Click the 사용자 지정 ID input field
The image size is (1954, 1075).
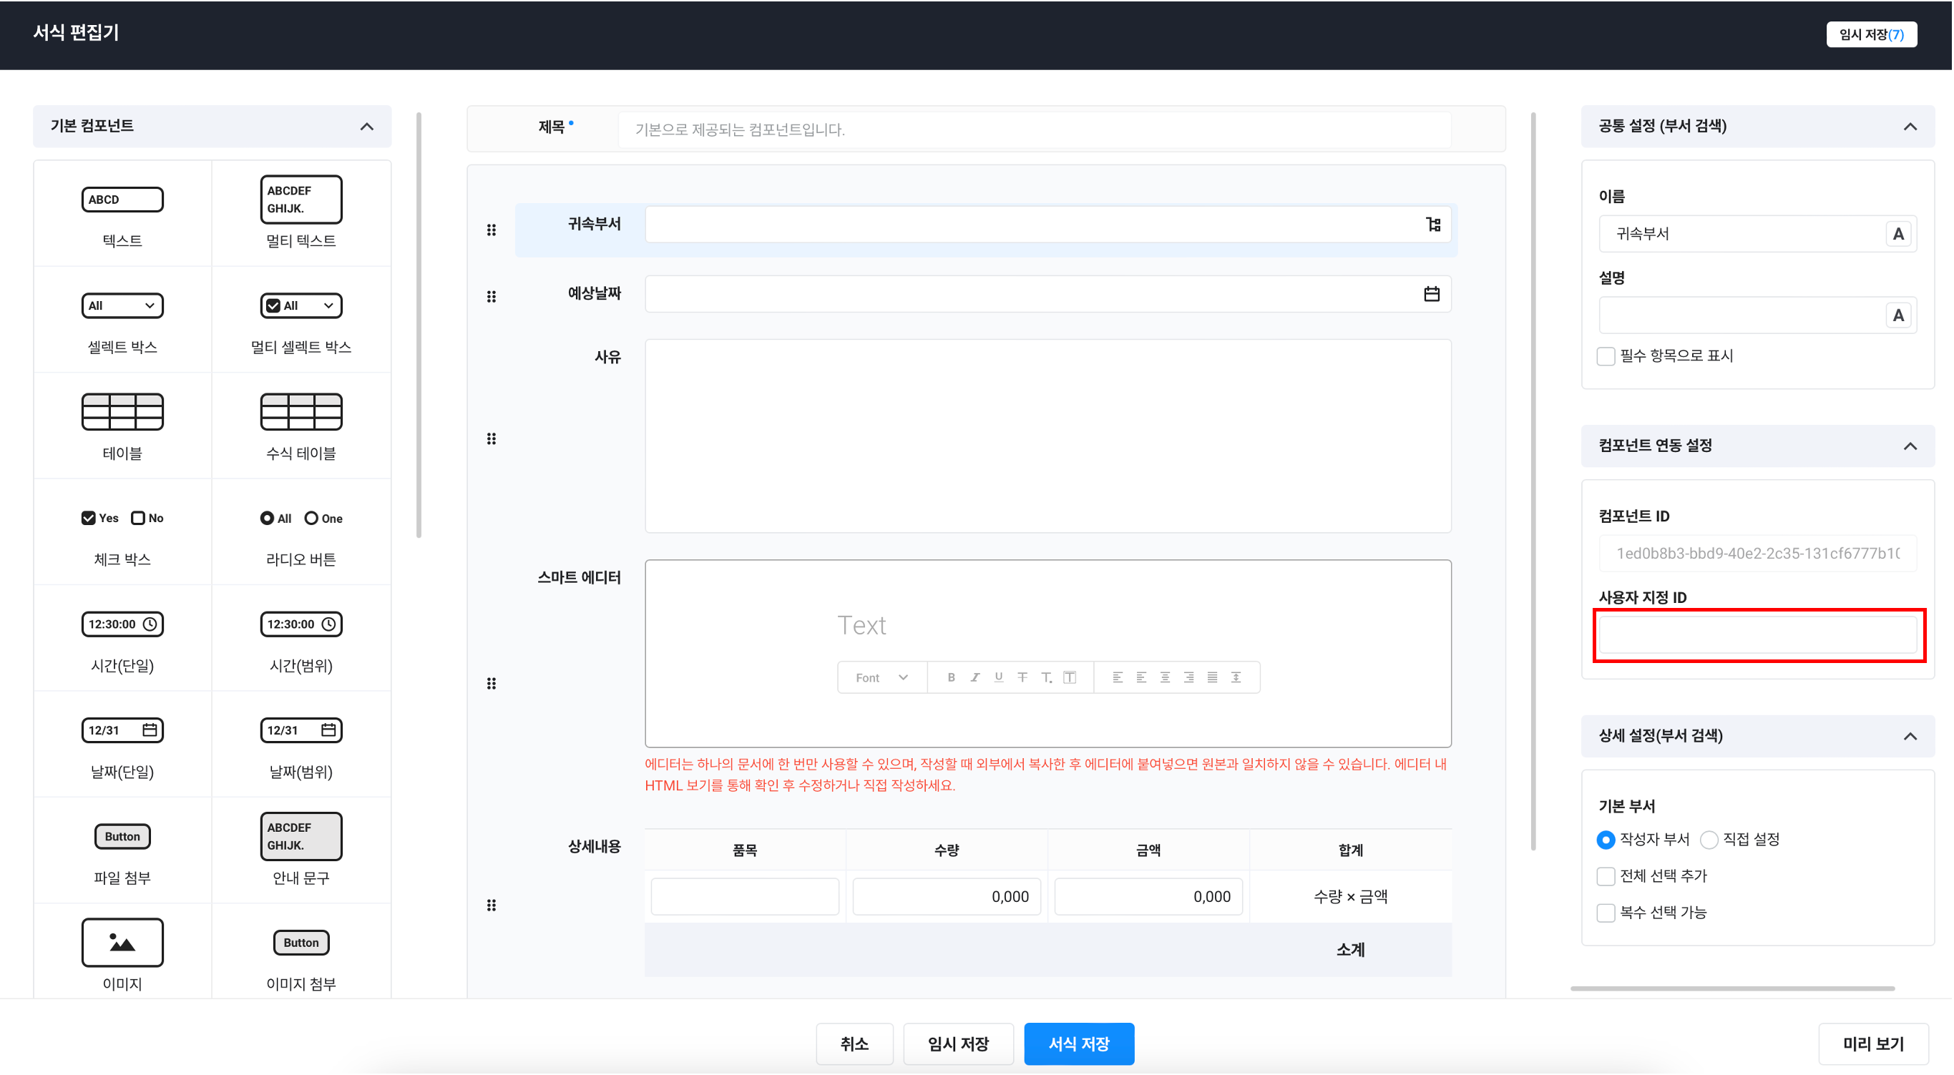coord(1757,635)
